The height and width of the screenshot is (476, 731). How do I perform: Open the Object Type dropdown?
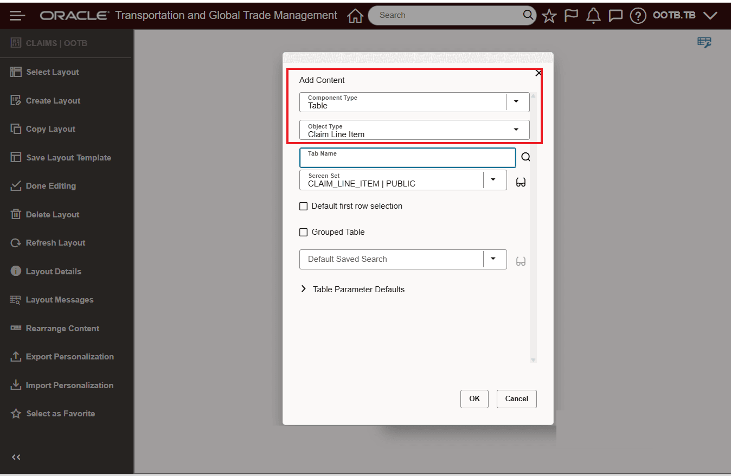[x=516, y=130]
